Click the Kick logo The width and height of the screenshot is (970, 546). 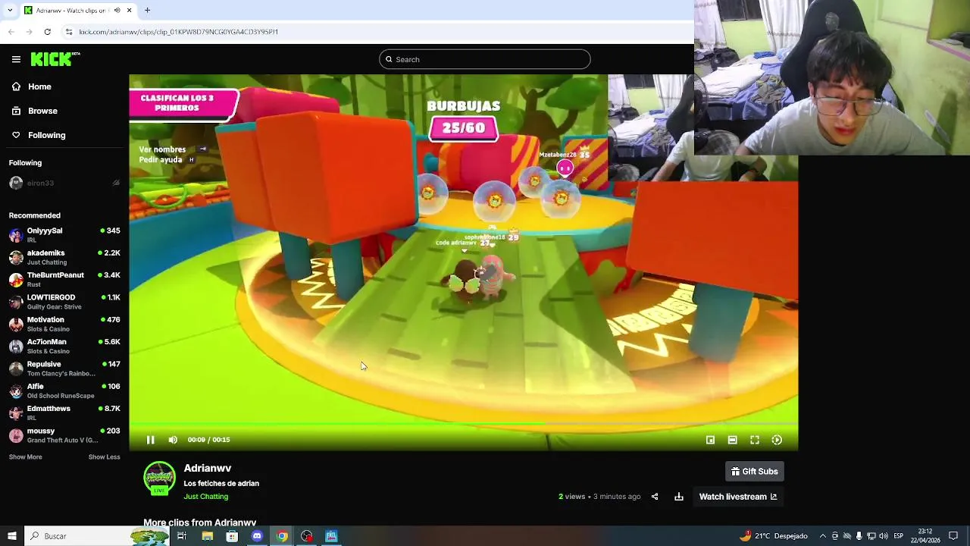55,59
